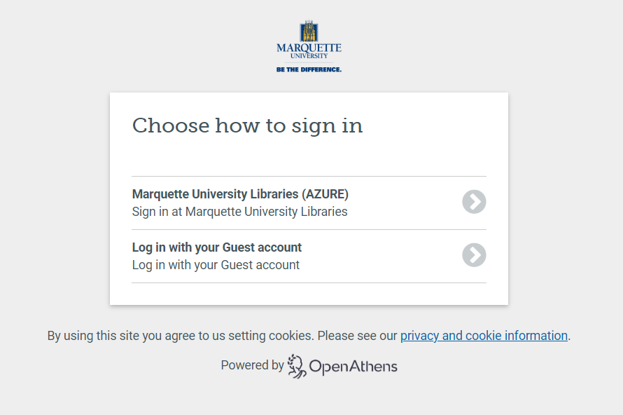Click the word "(AZURE)" in the first option
This screenshot has height=415, width=623.
coord(325,194)
